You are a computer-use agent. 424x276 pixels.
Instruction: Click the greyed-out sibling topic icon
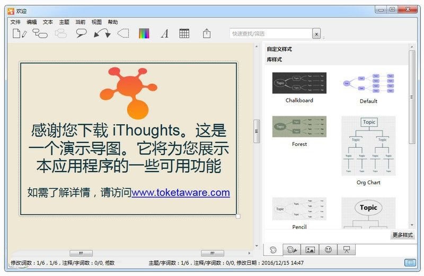coord(61,34)
